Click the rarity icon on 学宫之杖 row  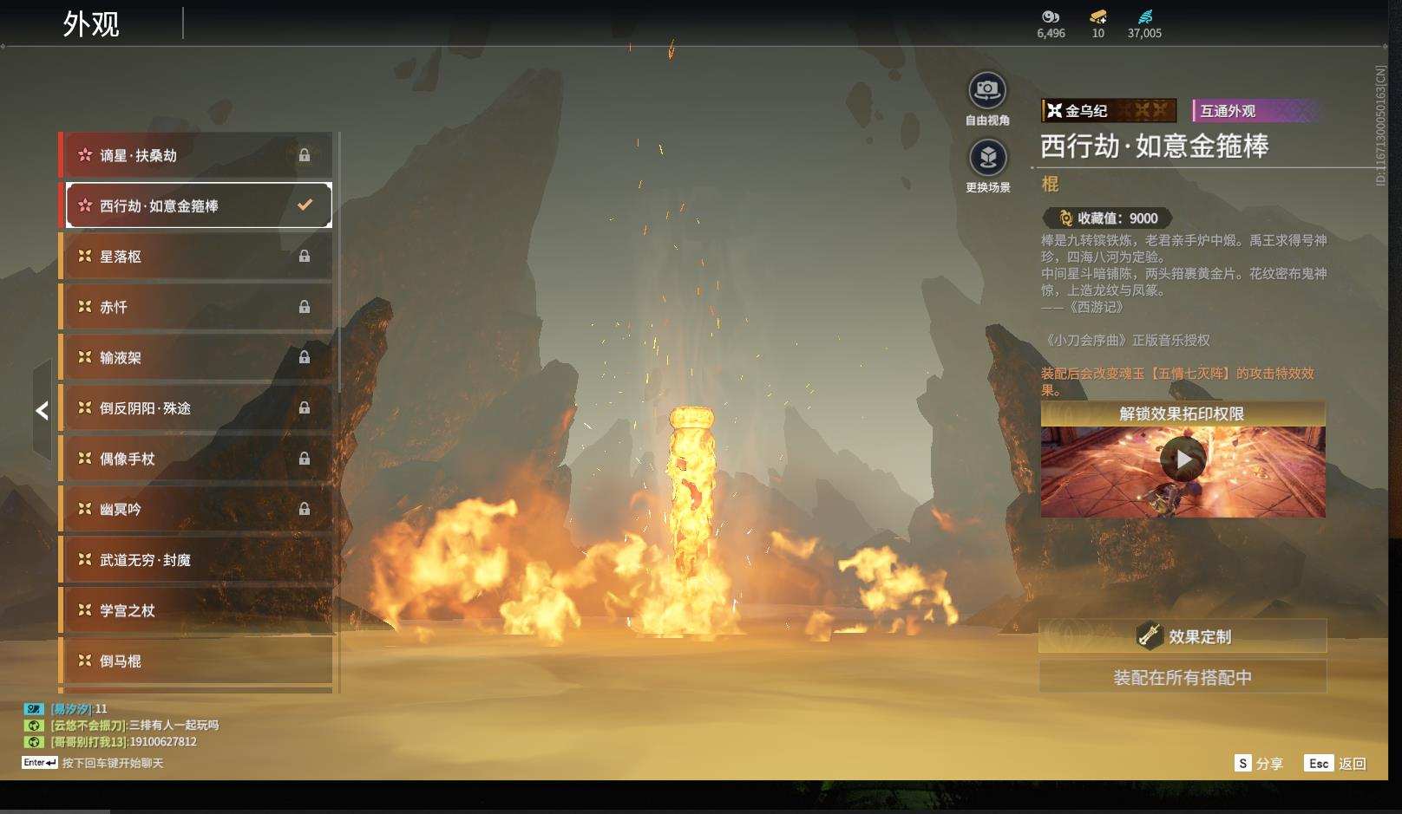[85, 609]
